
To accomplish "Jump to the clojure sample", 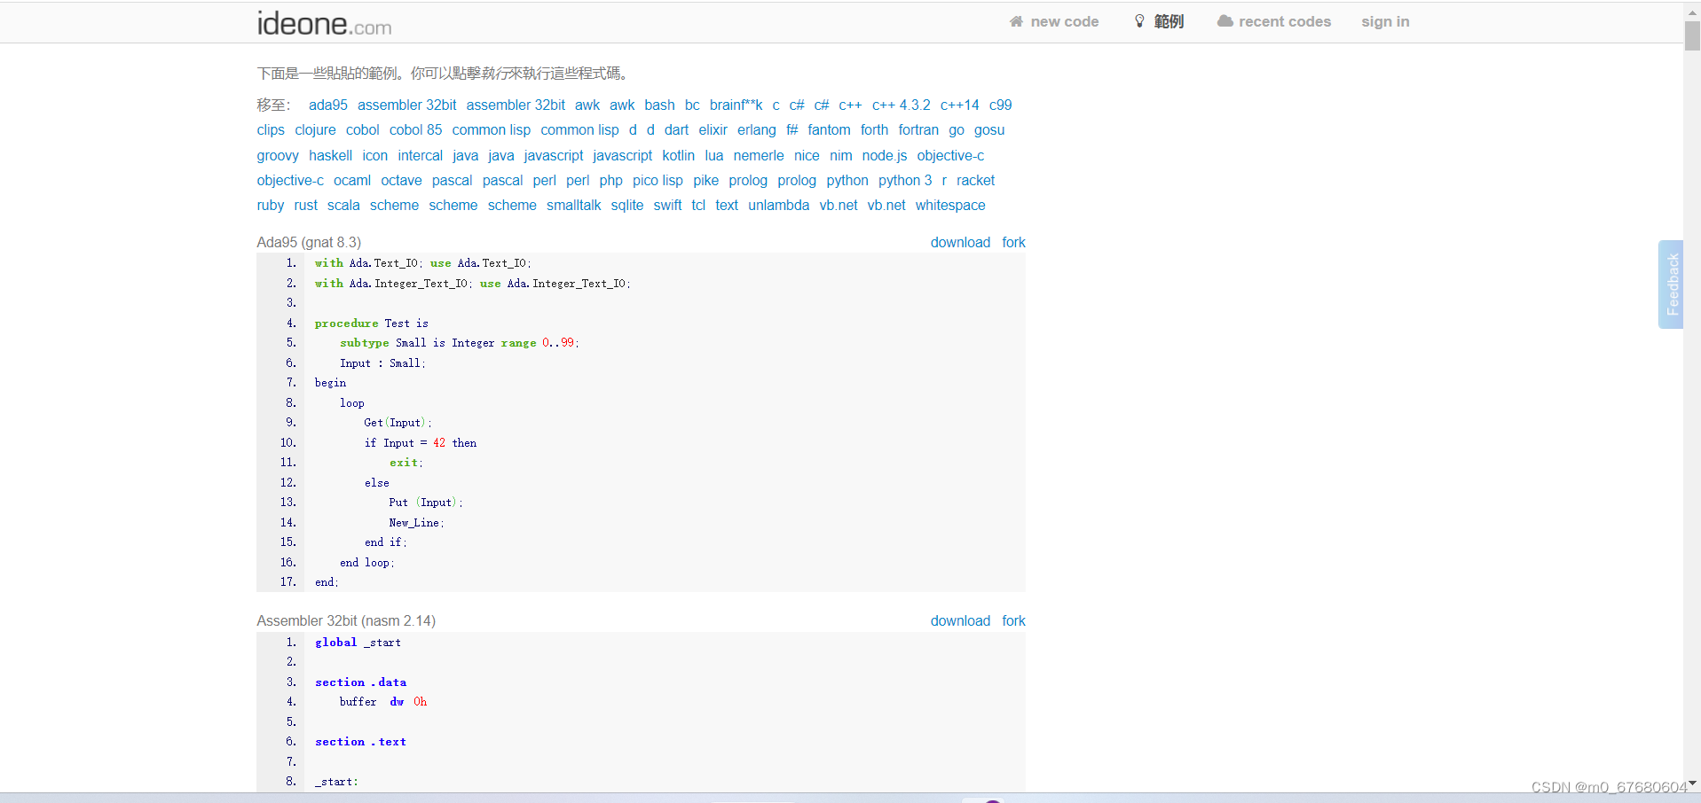I will (315, 129).
